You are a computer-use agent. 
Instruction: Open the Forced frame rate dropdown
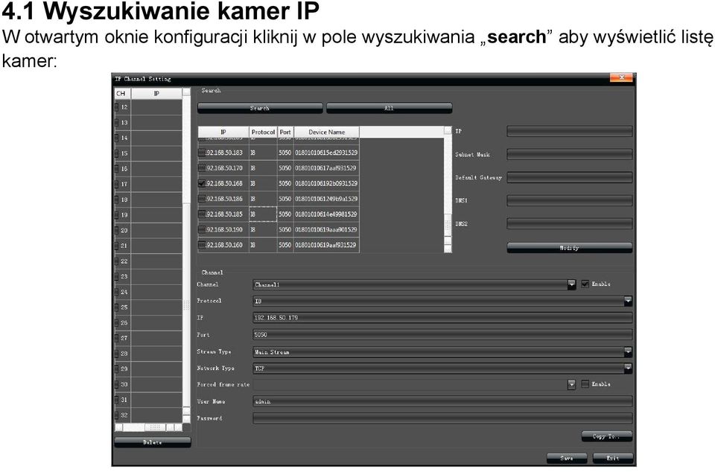pyautogui.click(x=571, y=385)
